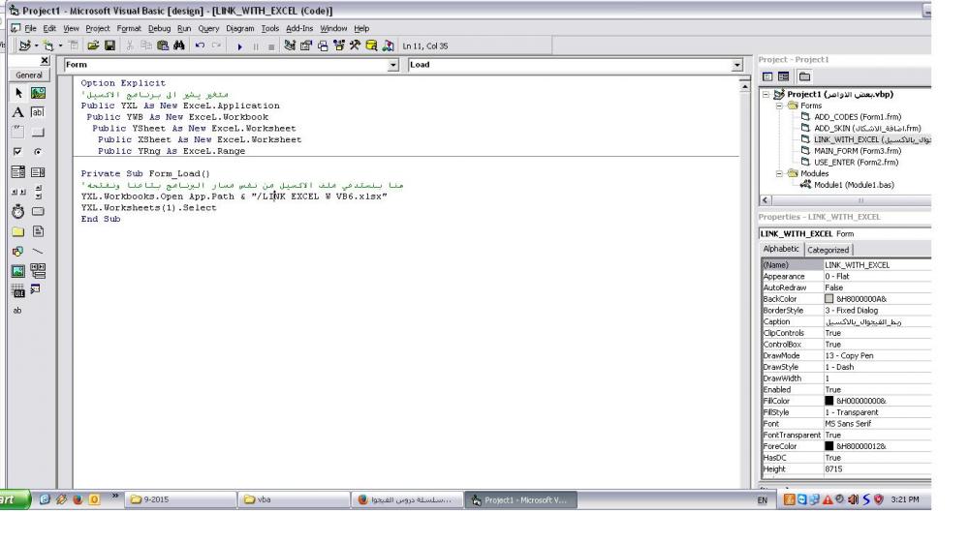Open the Tools menu
This screenshot has height=544, width=969.
click(270, 28)
